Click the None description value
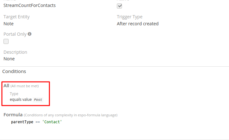The image size is (229, 140). point(9,59)
